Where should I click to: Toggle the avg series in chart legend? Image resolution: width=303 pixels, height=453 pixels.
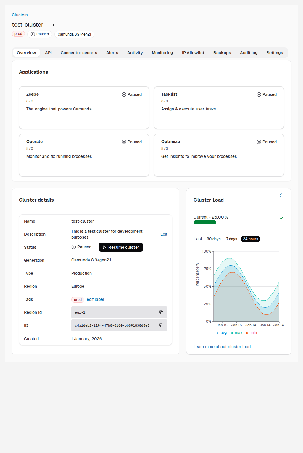(221, 333)
